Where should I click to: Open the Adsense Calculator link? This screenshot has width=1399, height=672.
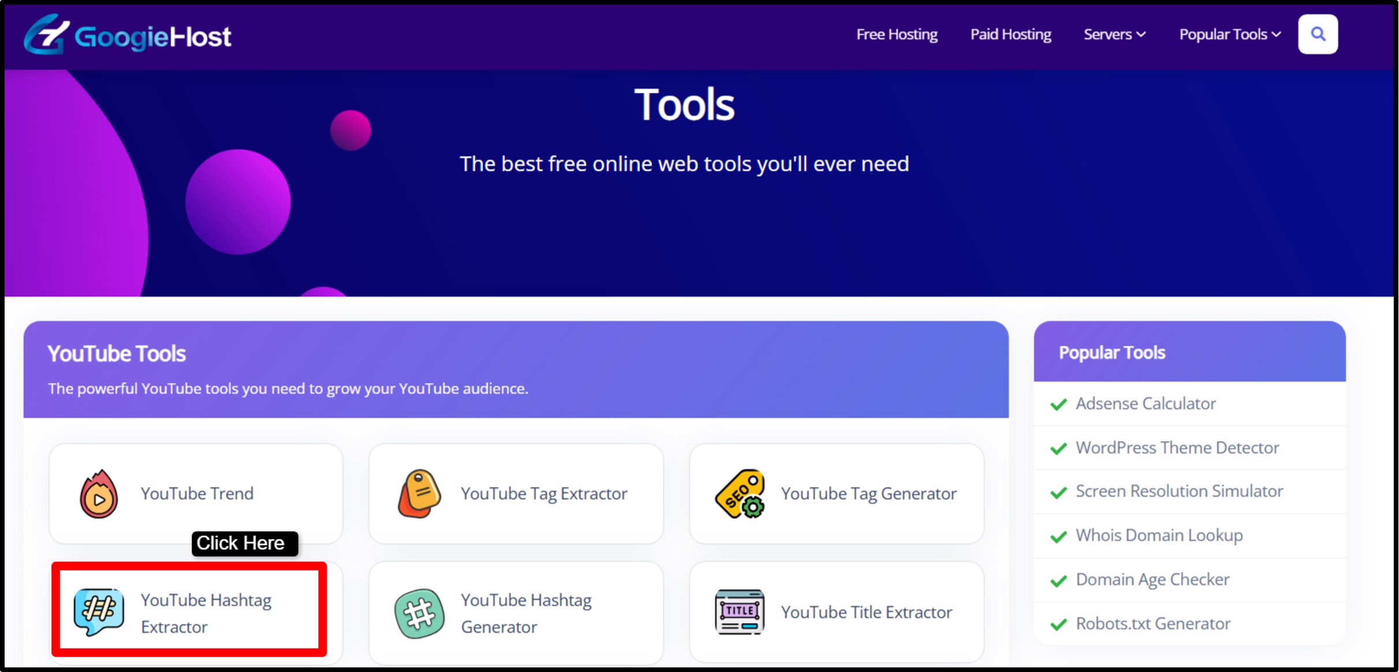coord(1145,404)
